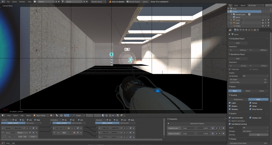Select the Render properties camera icon
The height and width of the screenshot is (145, 272).
[235, 30]
